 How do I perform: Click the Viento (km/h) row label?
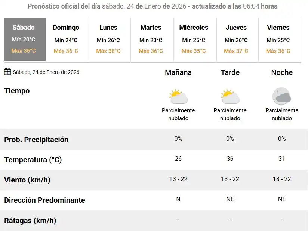27,180
